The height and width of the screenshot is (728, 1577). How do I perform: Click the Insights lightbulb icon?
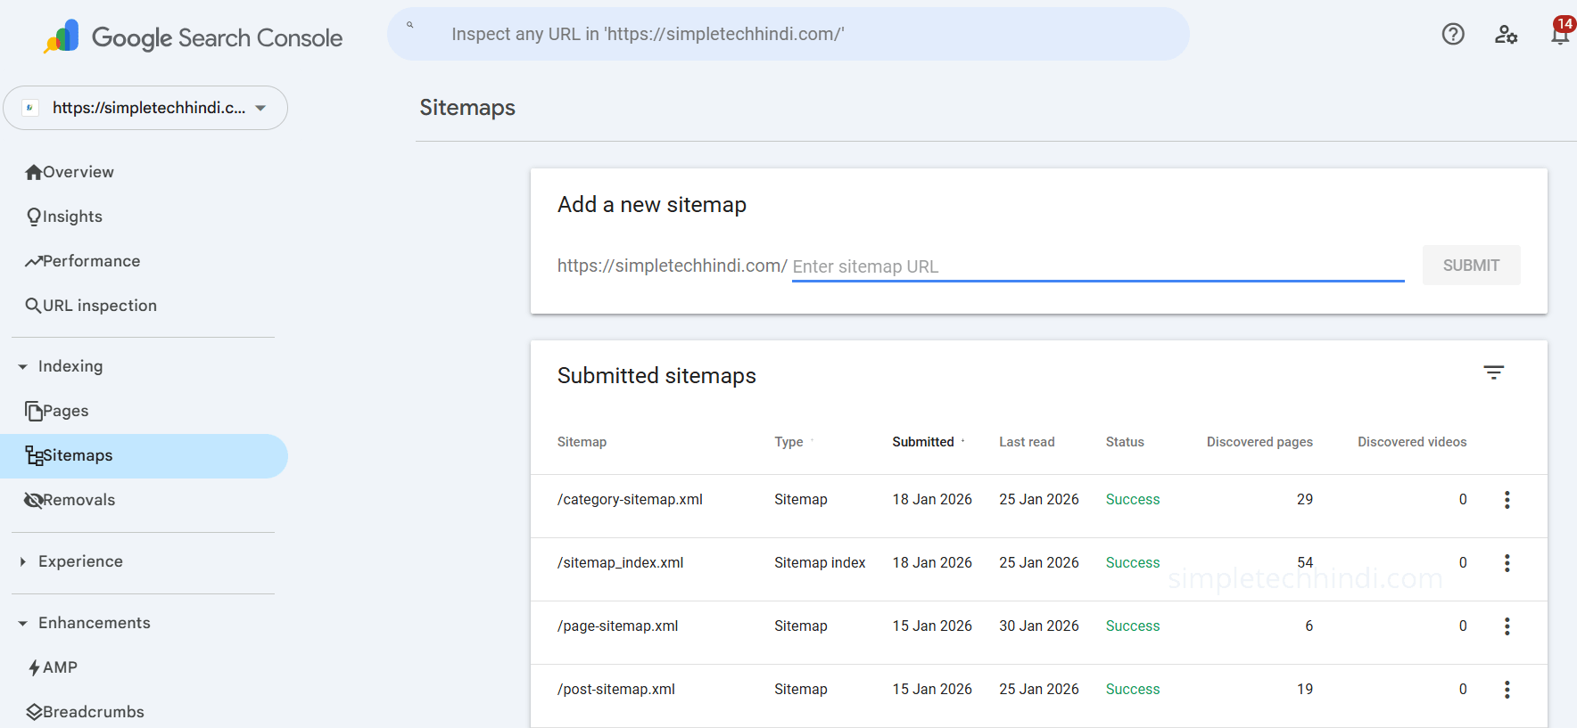tap(34, 217)
